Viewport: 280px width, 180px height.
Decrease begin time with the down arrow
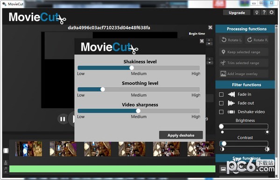point(209,44)
